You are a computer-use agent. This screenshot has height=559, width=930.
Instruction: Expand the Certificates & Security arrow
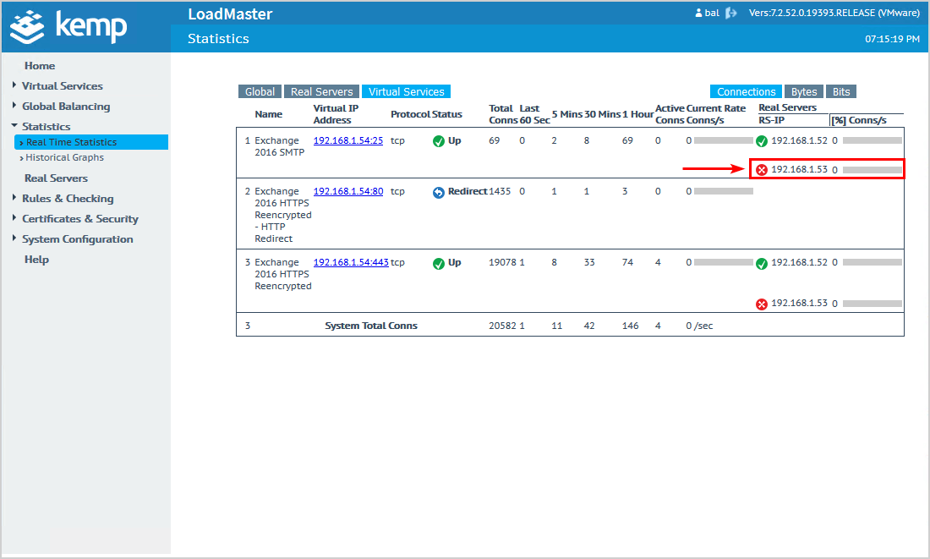click(14, 218)
